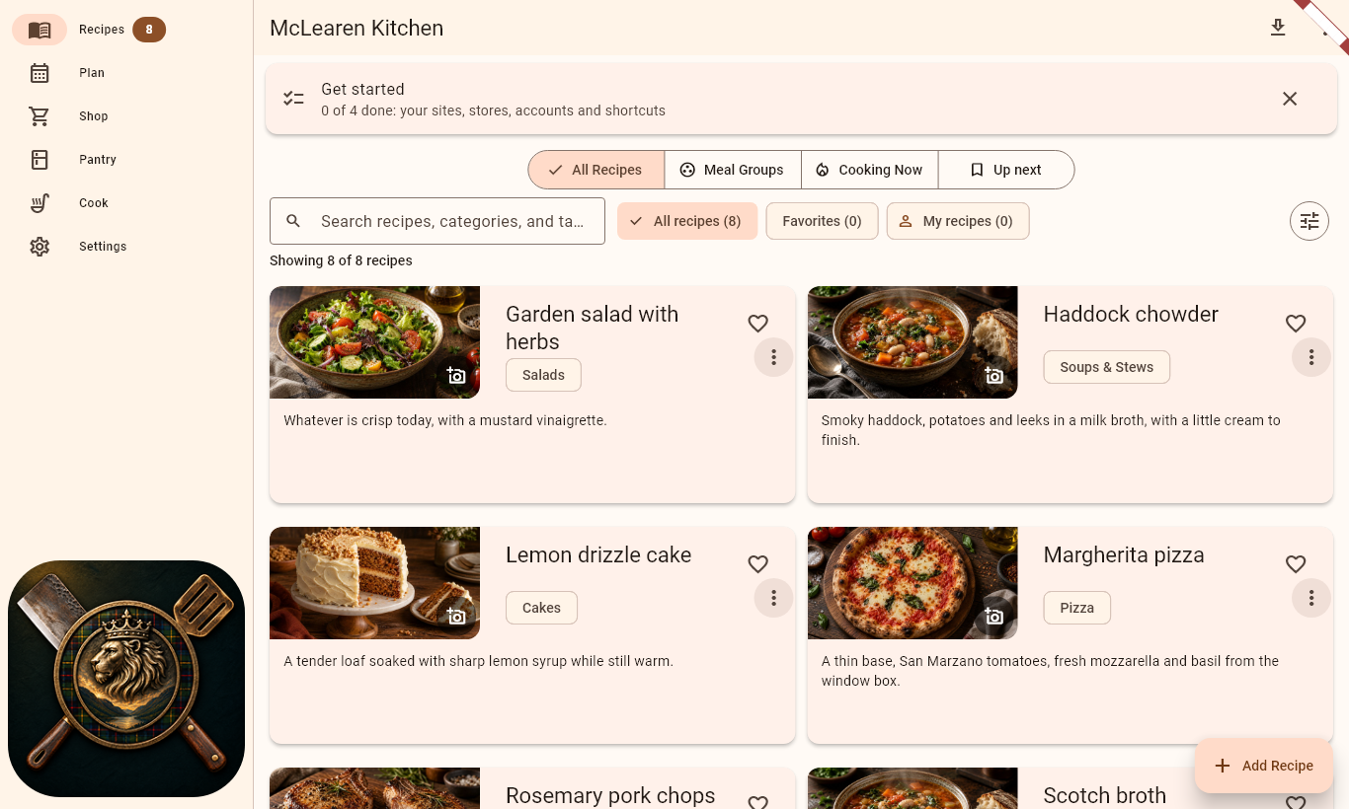Viewport: 1349px width, 809px height.
Task: Open more options for Haddock chowder
Action: click(x=1311, y=357)
